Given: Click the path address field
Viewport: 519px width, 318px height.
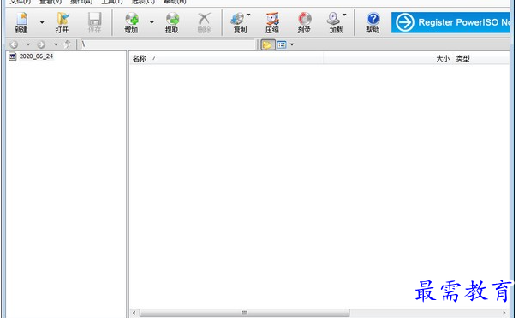Looking at the screenshot, I should click(168, 44).
